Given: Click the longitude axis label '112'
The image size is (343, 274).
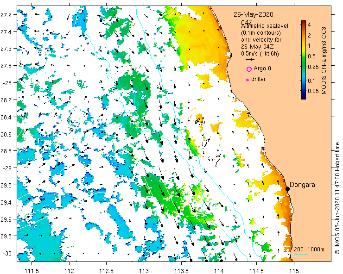Looking at the screenshot, I should click(70, 271).
